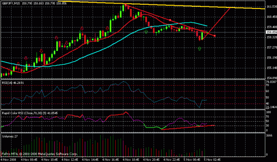
Task: Click the 31.1464 RSI scale minimum
Action: coord(271,107)
